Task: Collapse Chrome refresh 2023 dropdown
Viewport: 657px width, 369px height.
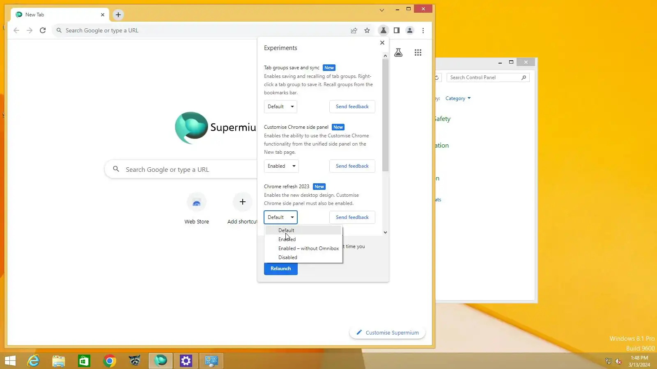Action: (280, 217)
